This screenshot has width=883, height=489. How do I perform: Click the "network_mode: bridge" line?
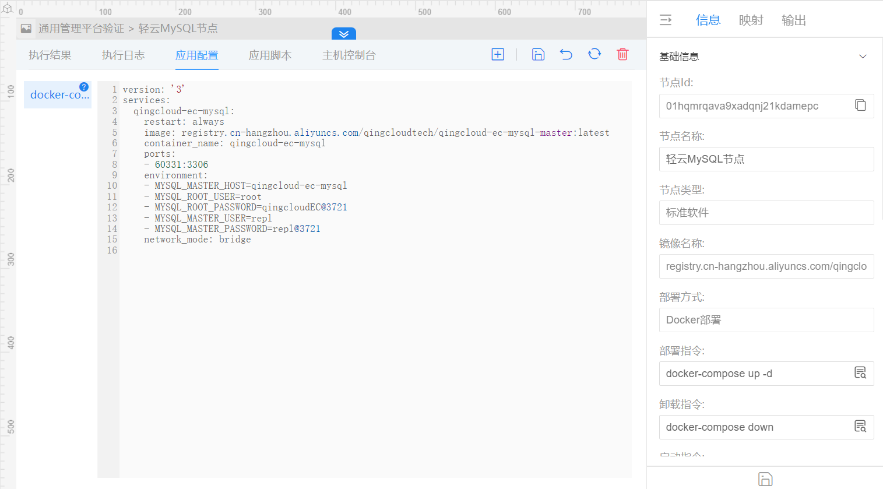(x=198, y=239)
